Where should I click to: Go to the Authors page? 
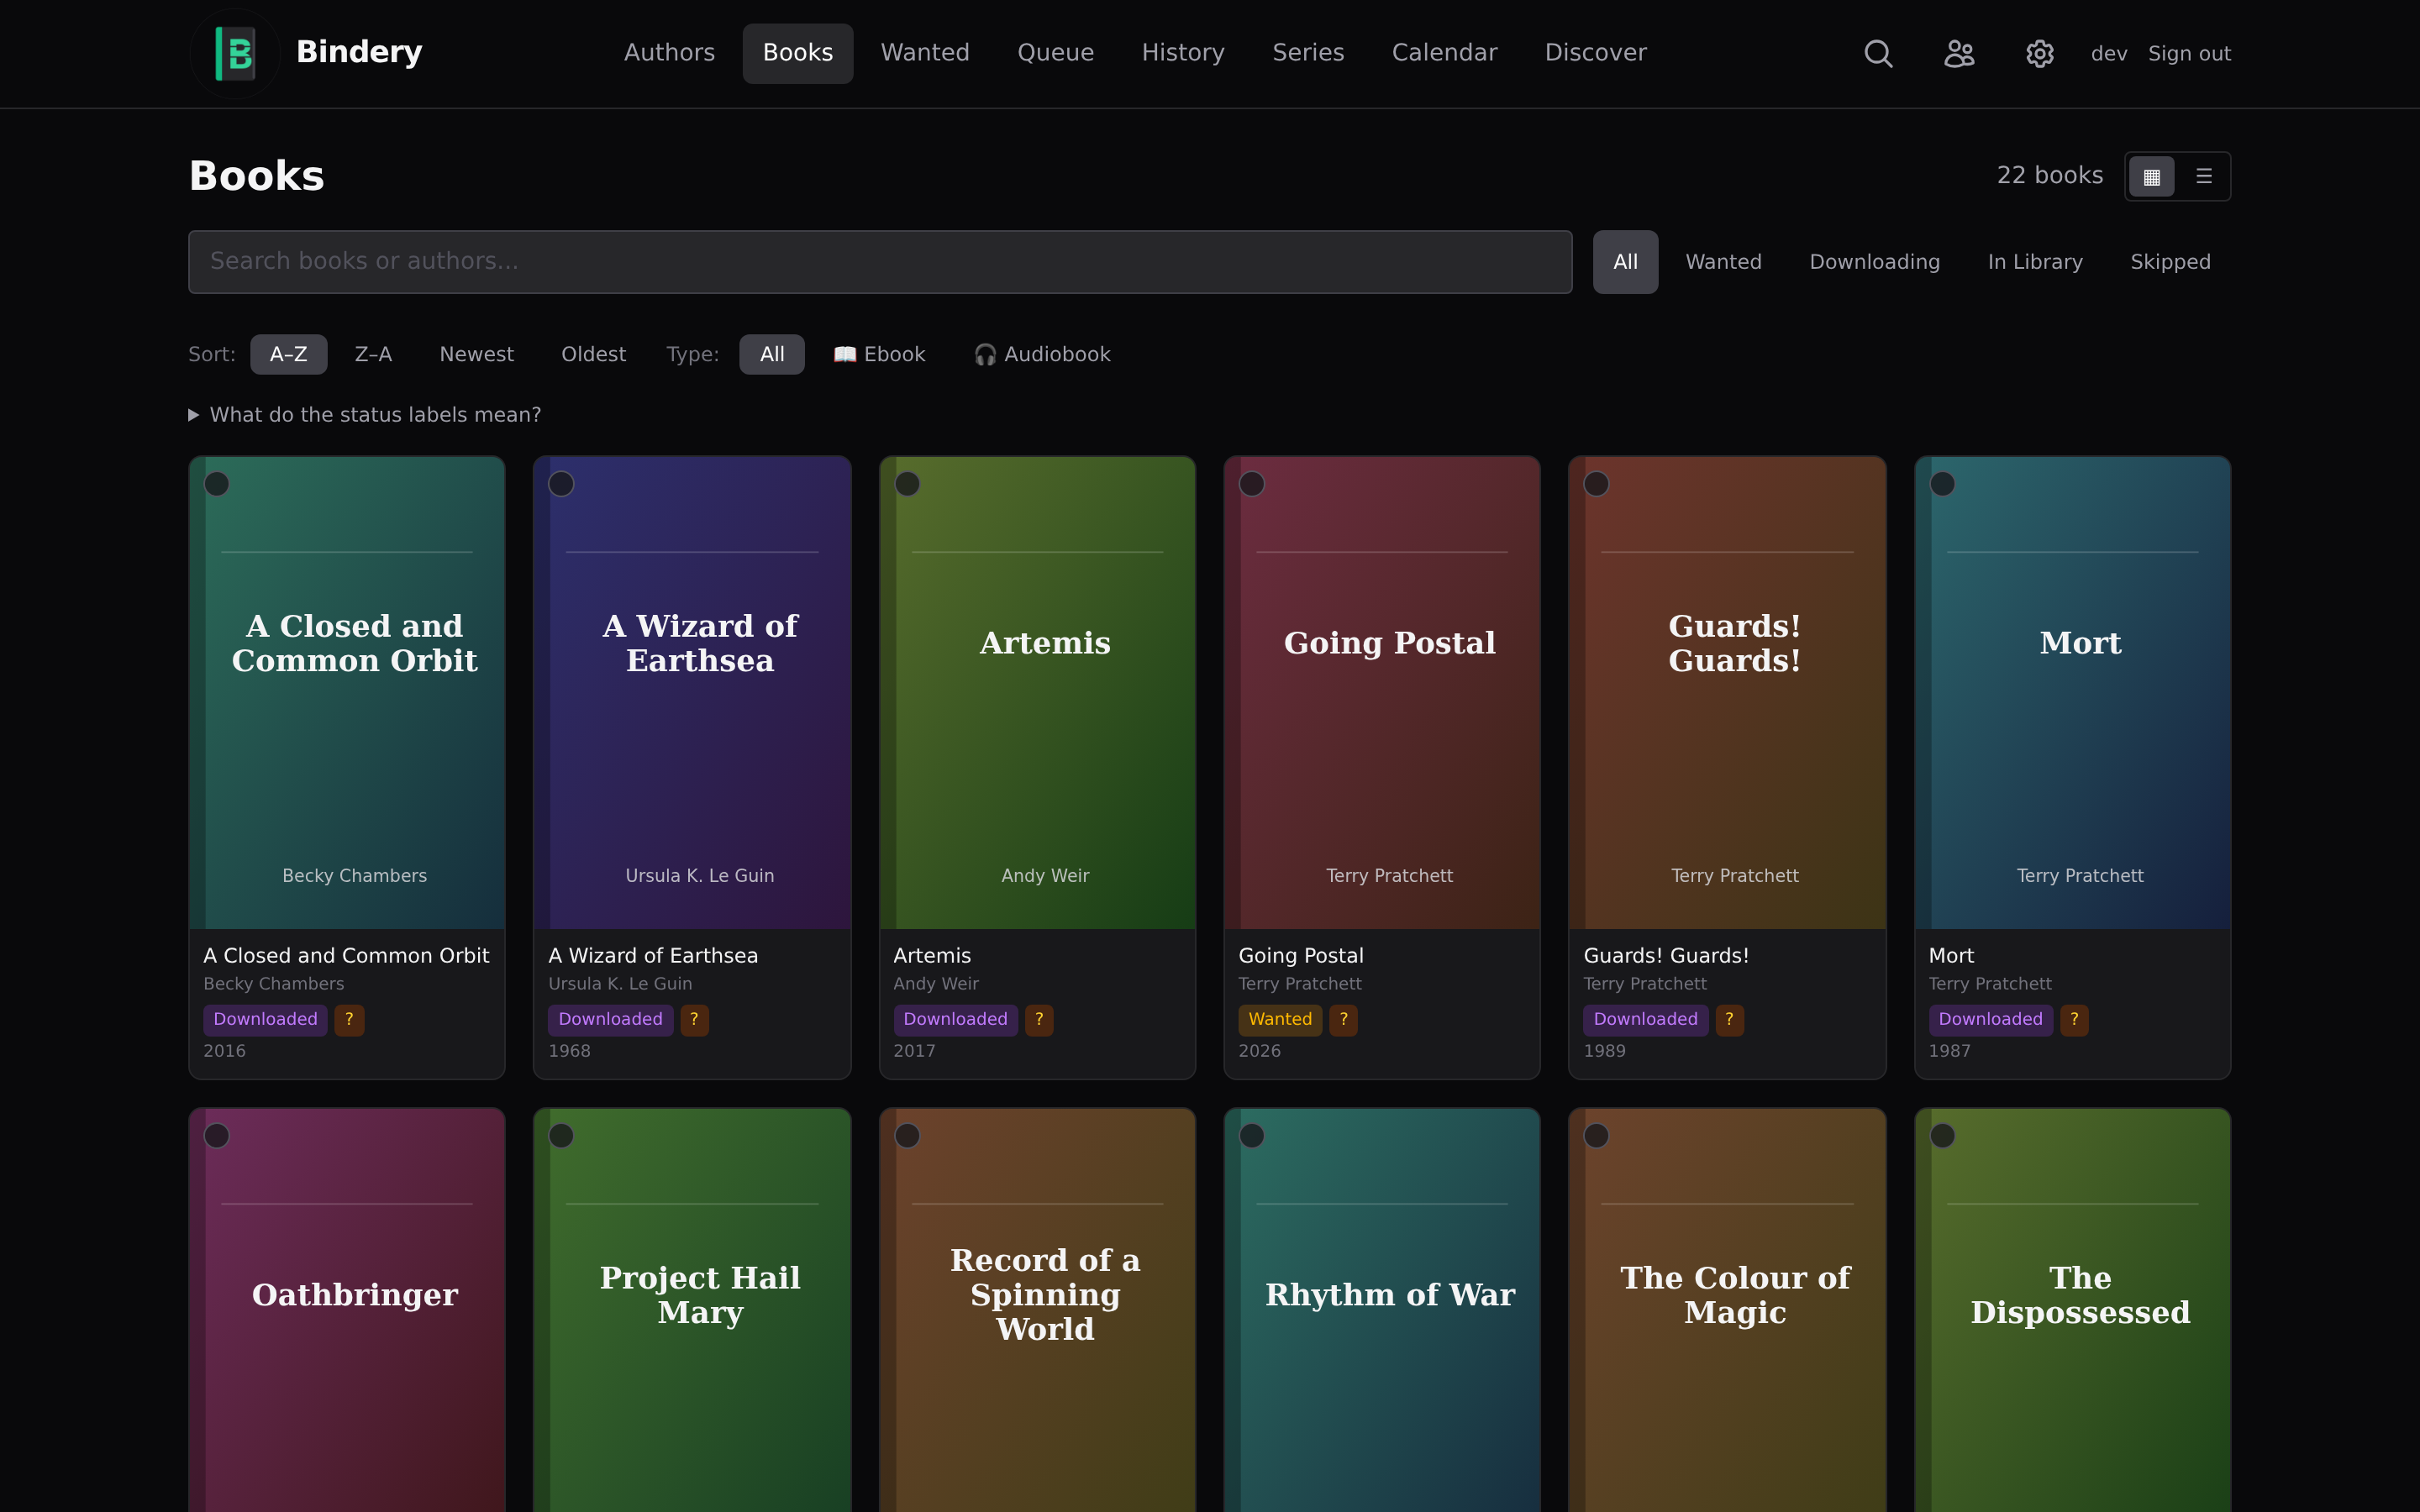[x=669, y=53]
